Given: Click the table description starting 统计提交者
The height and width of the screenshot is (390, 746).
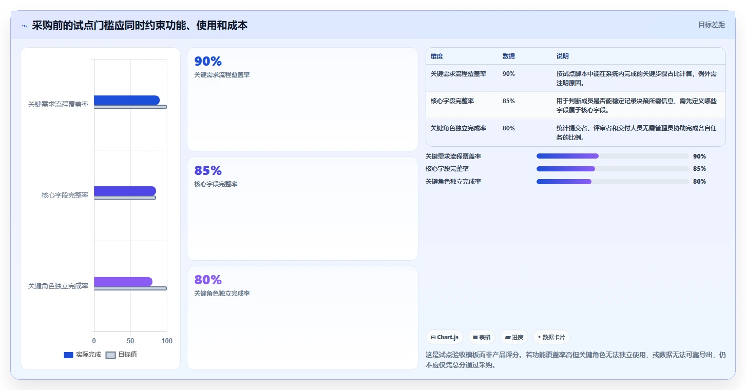Looking at the screenshot, I should pos(637,132).
